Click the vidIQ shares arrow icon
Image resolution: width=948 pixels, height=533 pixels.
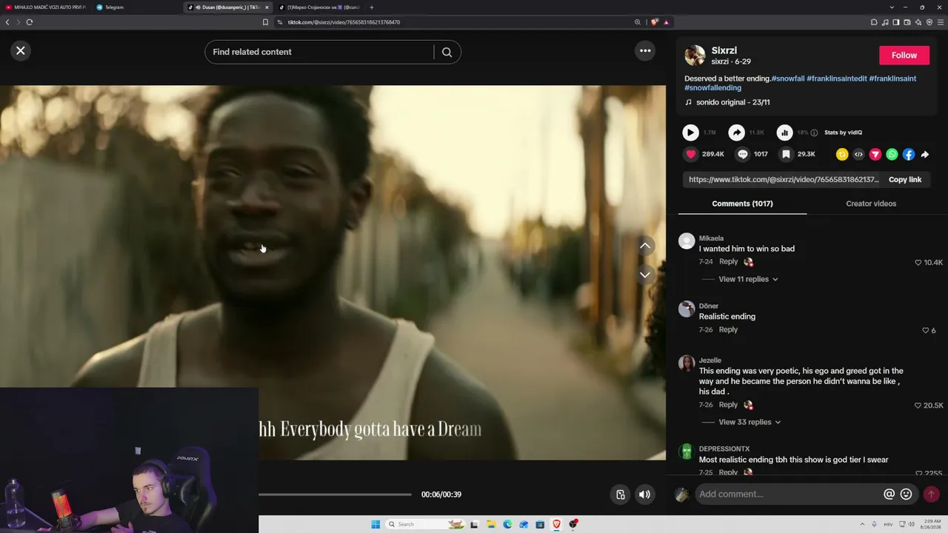pos(736,133)
